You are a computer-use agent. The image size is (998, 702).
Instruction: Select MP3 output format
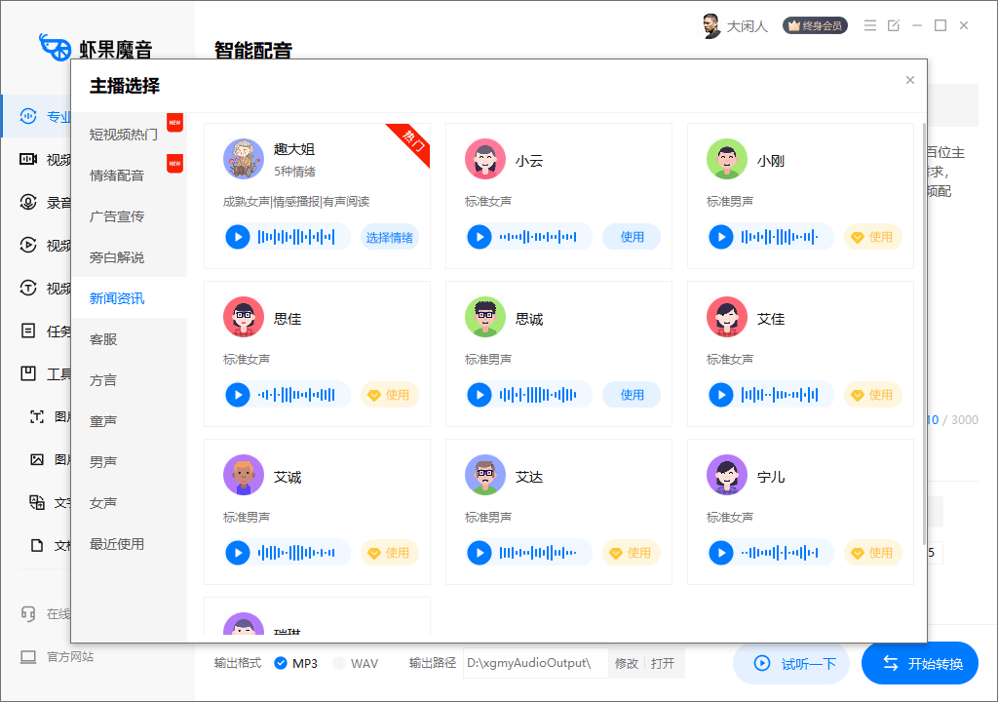296,663
